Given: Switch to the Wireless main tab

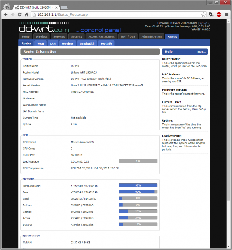Looking at the screenshot, I should tap(41, 36).
